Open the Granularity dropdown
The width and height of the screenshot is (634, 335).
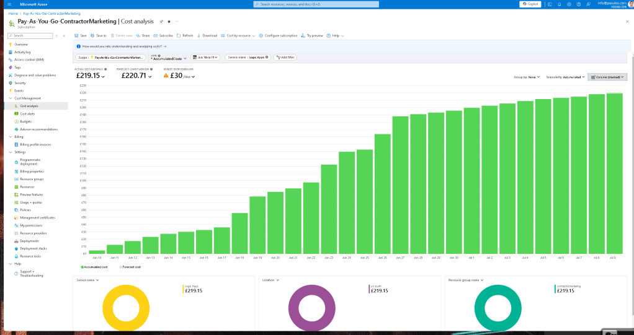[566, 77]
